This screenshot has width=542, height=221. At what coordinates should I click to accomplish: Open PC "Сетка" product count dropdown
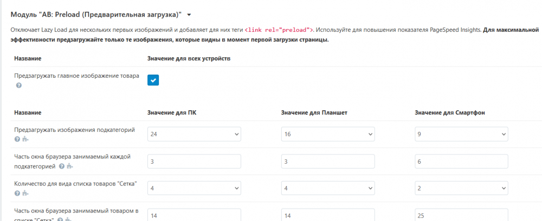[194, 188]
